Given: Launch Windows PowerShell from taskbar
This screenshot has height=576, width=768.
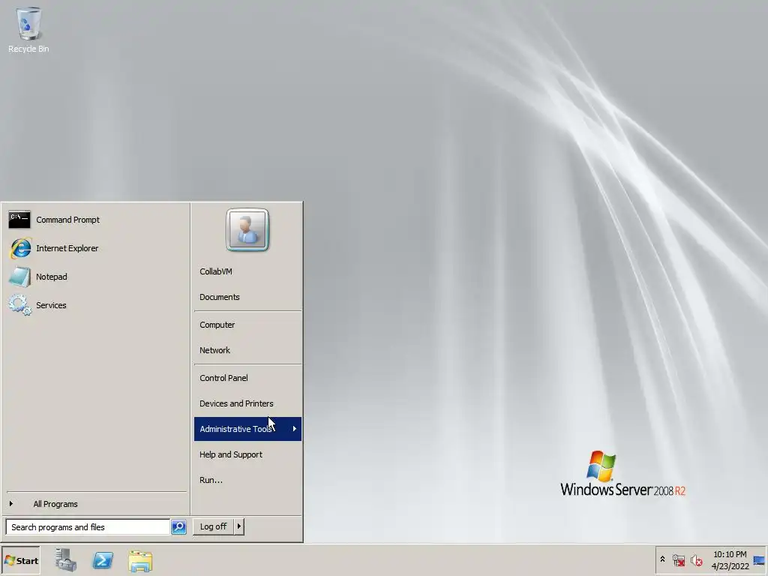Looking at the screenshot, I should [x=103, y=560].
